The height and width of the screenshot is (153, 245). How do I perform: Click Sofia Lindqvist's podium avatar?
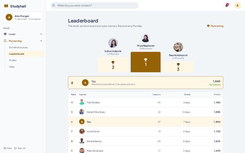coord(113,43)
